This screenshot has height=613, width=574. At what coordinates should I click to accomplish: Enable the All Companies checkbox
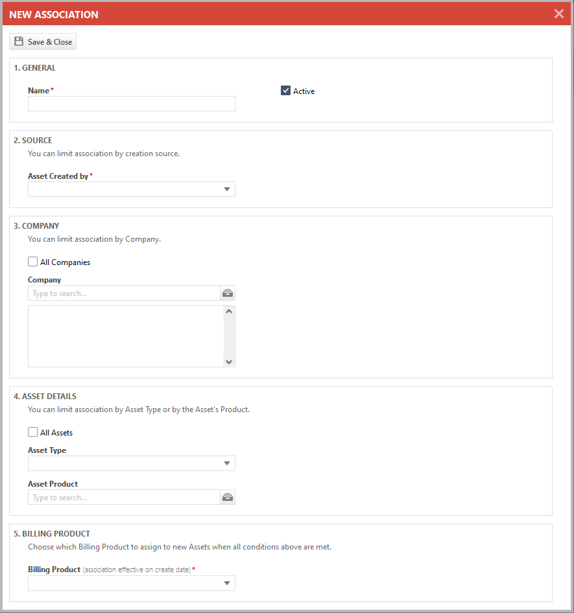tap(33, 262)
